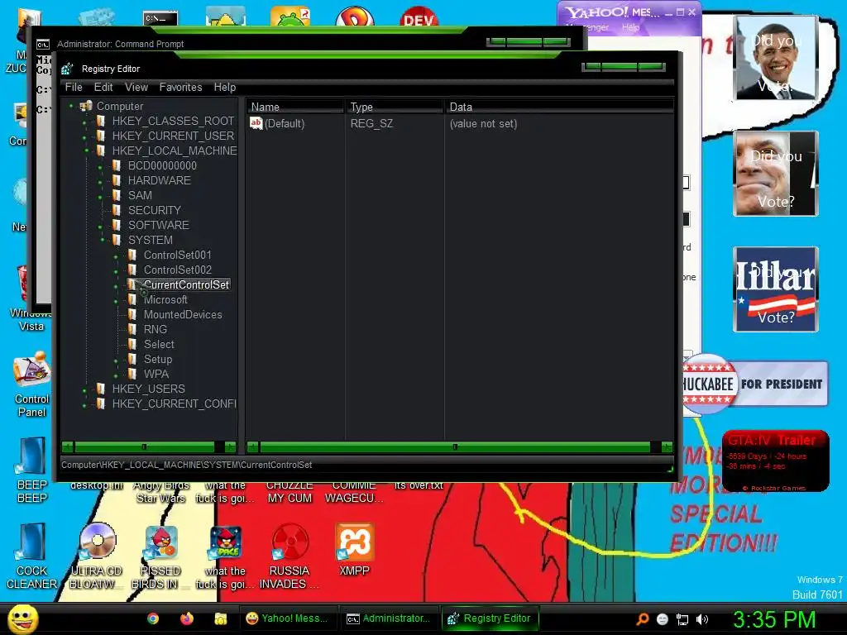
Task: Select the HKEY_CURRENT_CONFIG hive
Action: coord(174,403)
